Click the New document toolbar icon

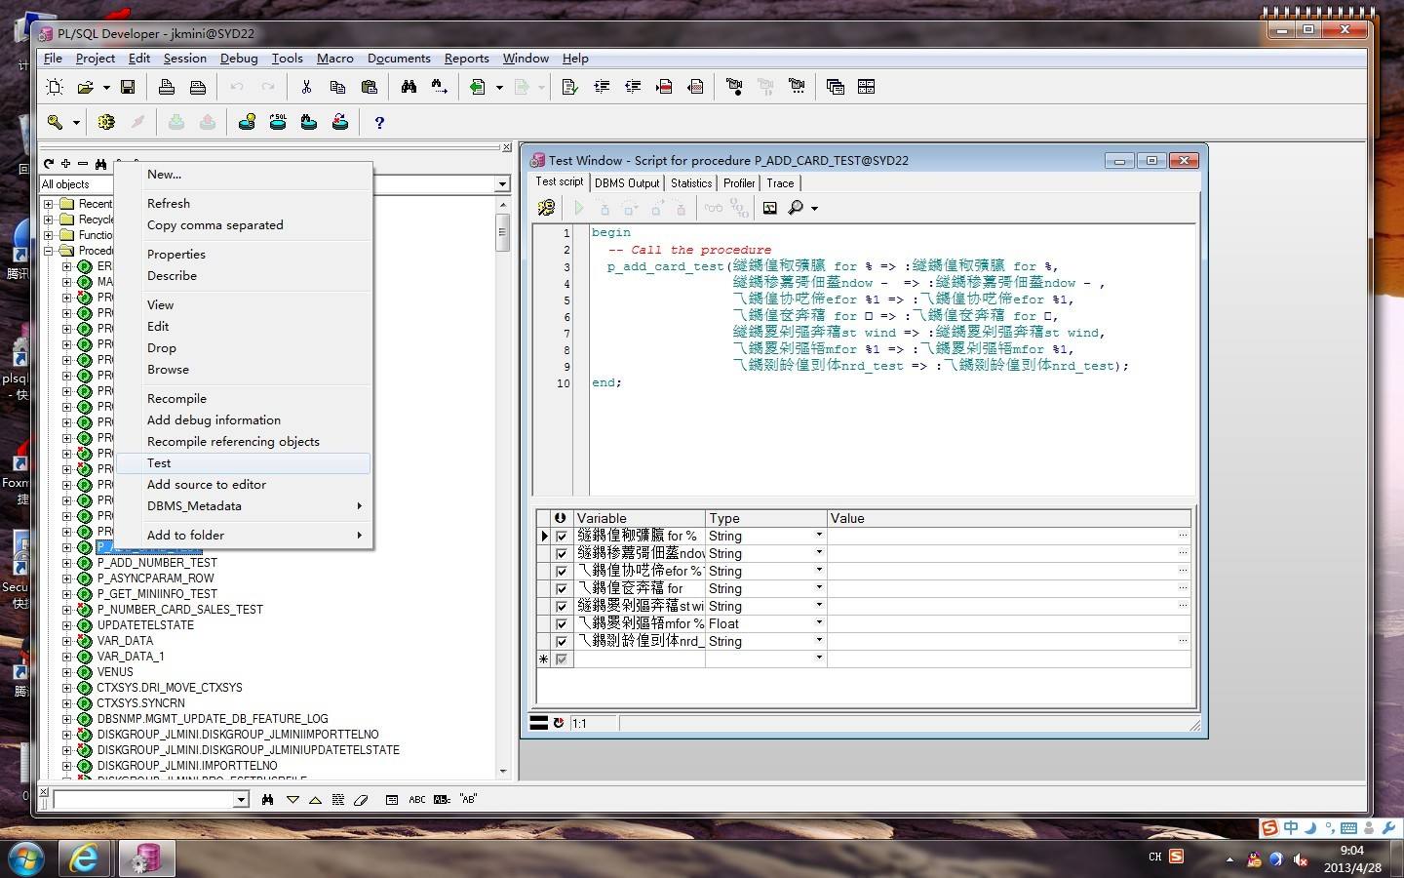56,87
